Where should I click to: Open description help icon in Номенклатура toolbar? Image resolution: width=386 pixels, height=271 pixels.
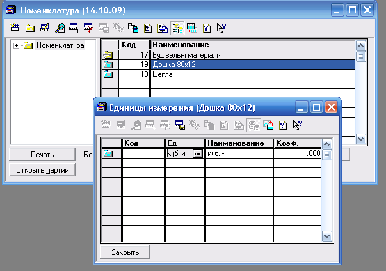[x=207, y=27]
